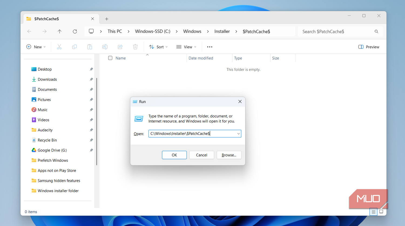Screen dimensions: 405x226
Task: Click the pin icon next to Music
Action: tap(91, 110)
